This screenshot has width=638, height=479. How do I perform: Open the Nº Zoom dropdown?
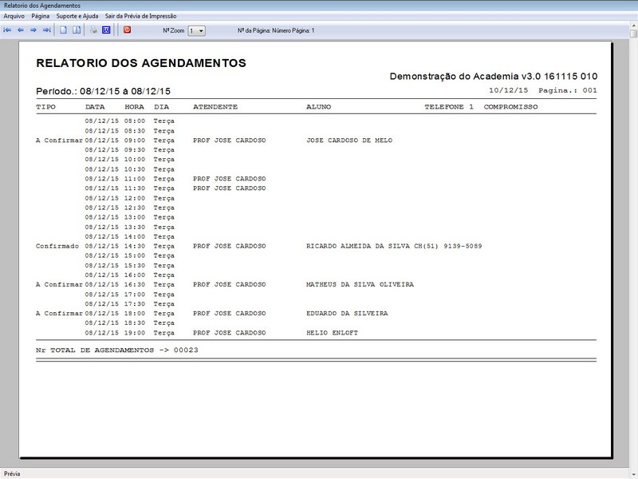(x=196, y=31)
